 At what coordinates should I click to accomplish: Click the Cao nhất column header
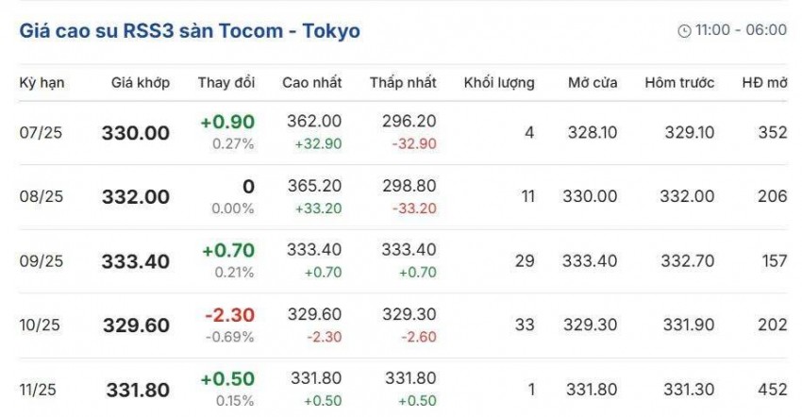pos(312,82)
